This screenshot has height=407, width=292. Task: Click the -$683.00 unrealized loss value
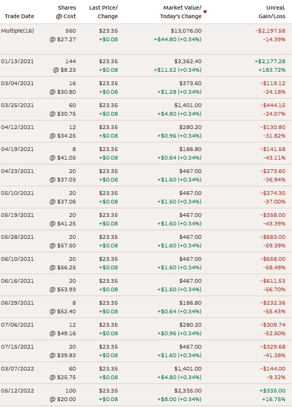pyautogui.click(x=273, y=237)
